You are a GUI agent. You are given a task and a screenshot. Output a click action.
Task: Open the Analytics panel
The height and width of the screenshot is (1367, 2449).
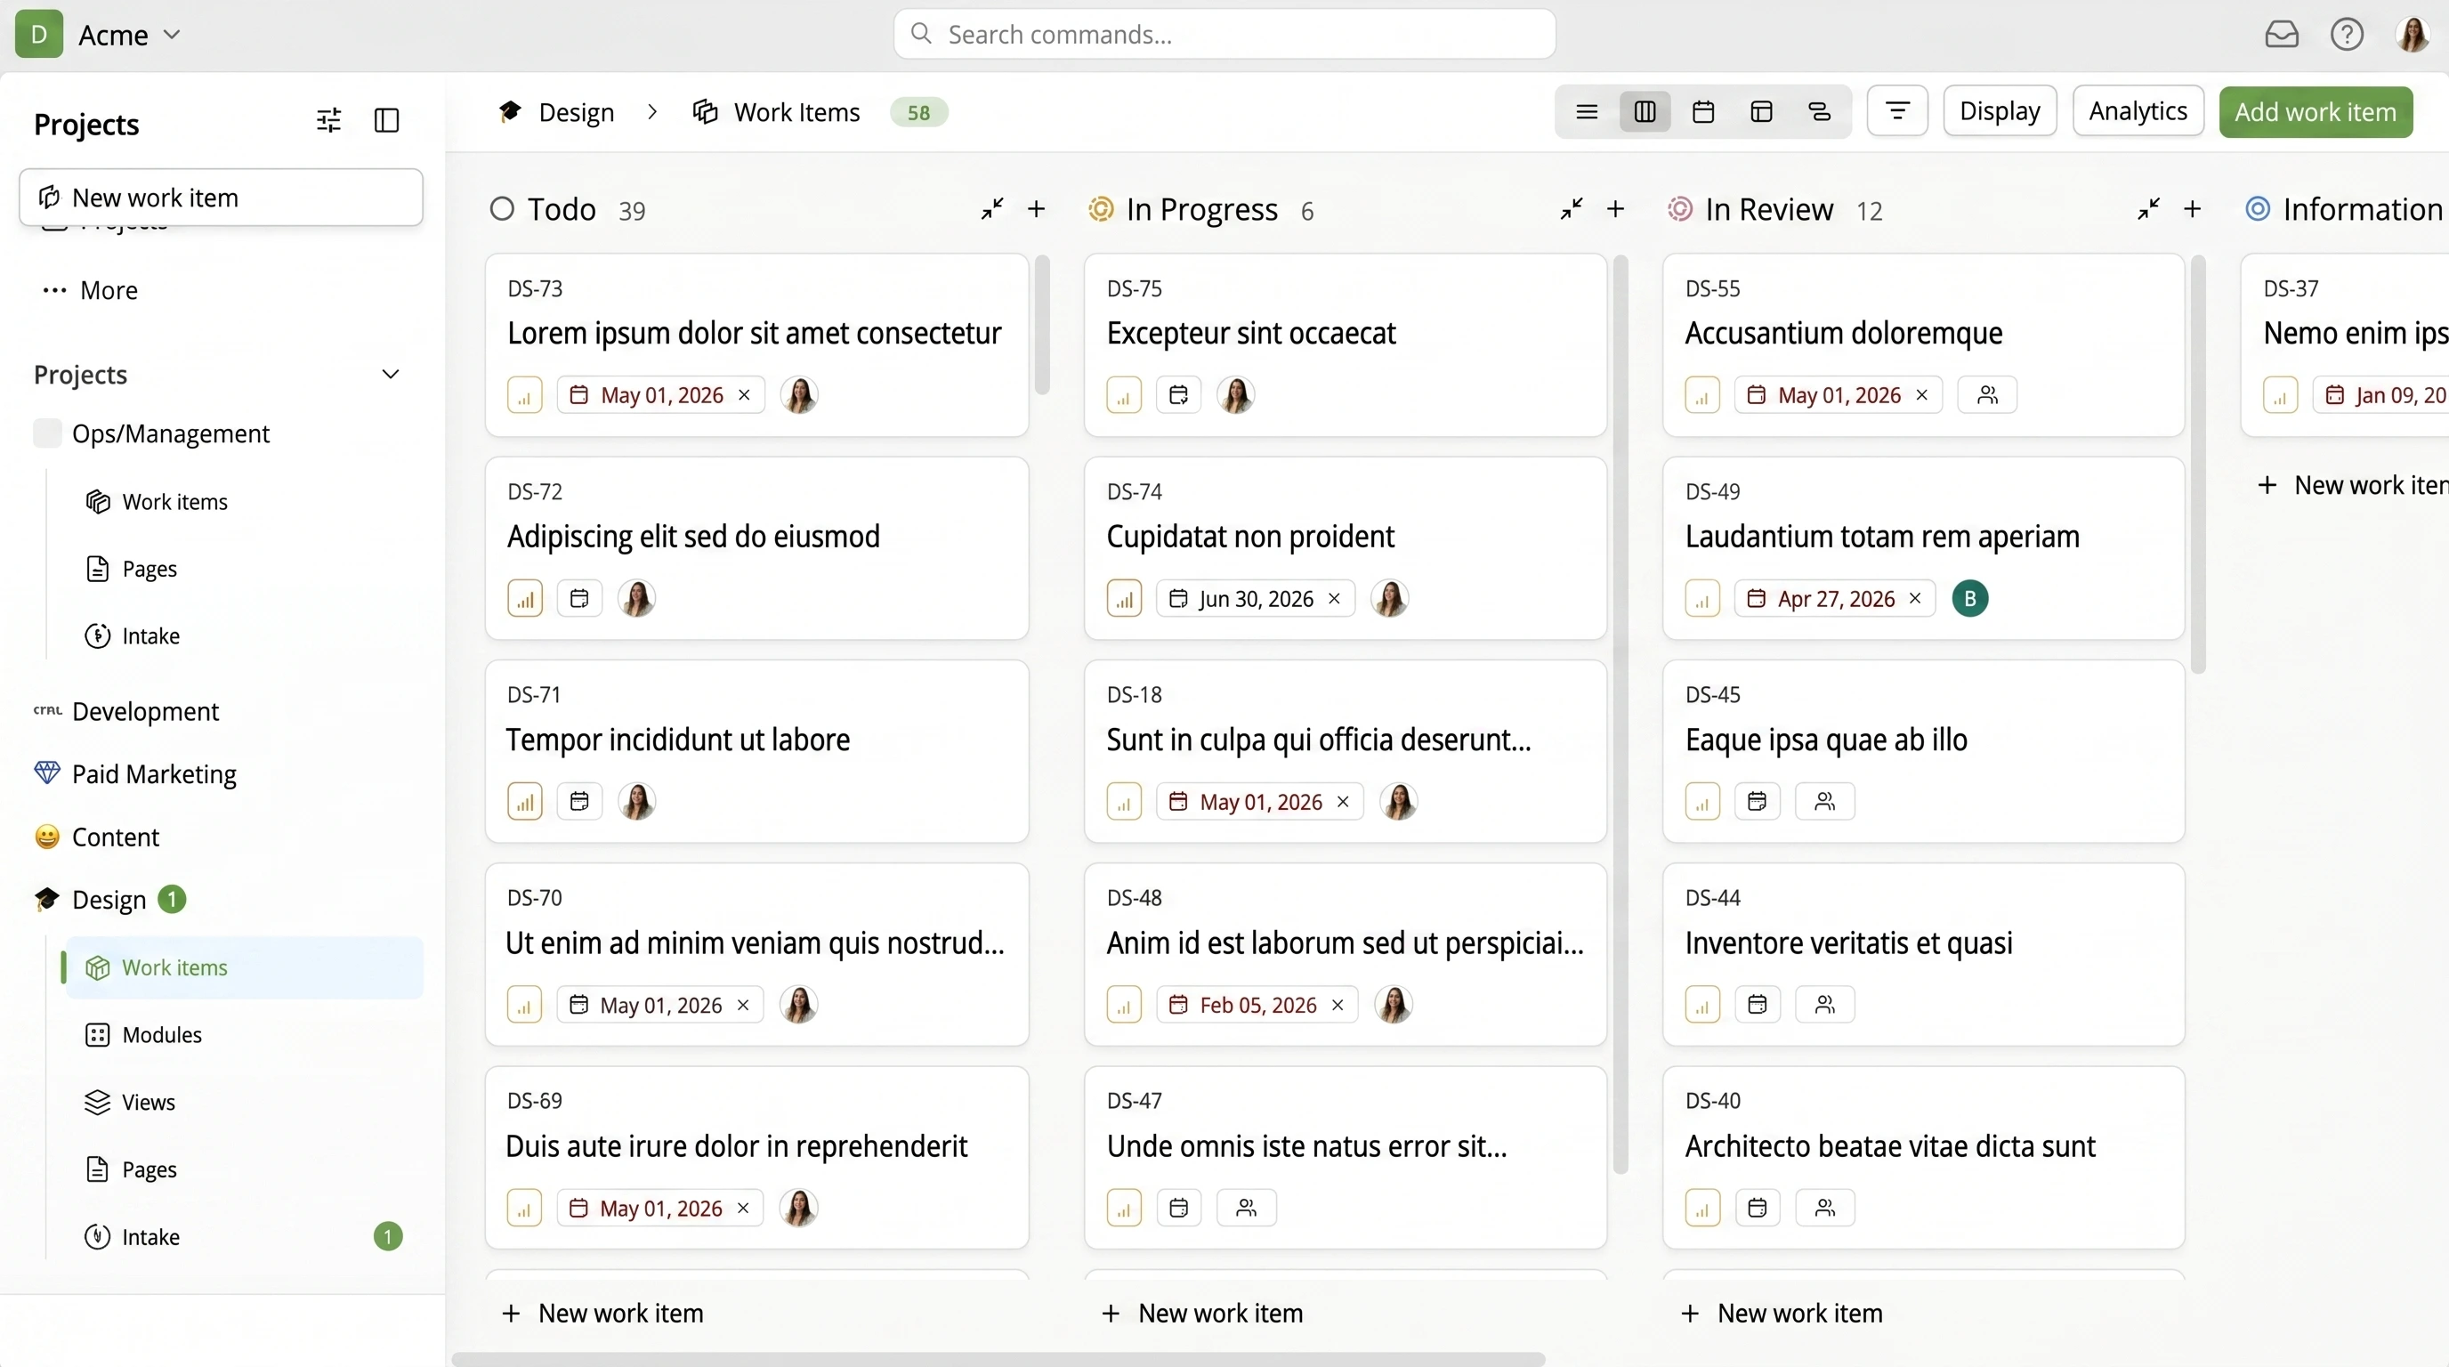pyautogui.click(x=2138, y=112)
